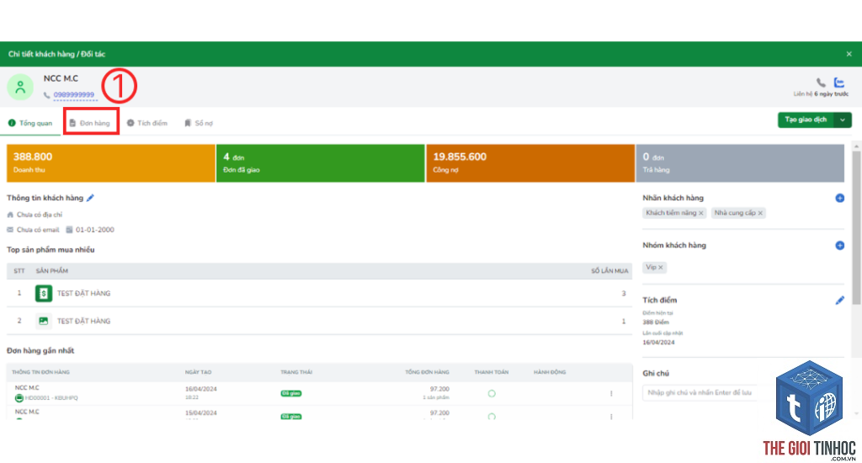This screenshot has width=862, height=463.
Task: Click the NGÀY TẠO column header
Action: 198,372
